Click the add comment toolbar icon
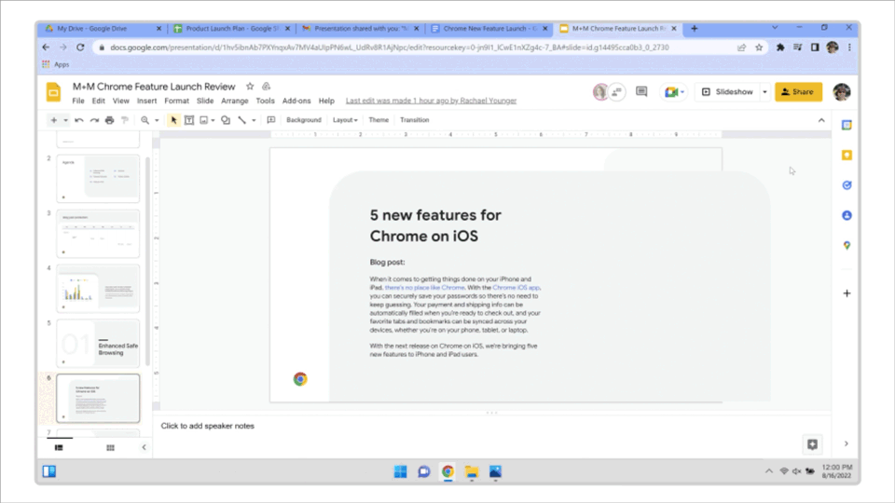This screenshot has width=895, height=503. (271, 120)
